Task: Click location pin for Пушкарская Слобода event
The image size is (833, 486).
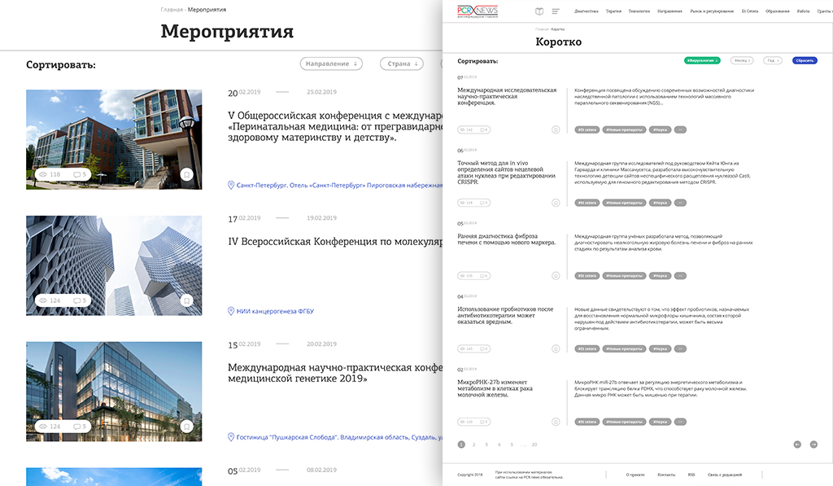Action: (x=230, y=437)
